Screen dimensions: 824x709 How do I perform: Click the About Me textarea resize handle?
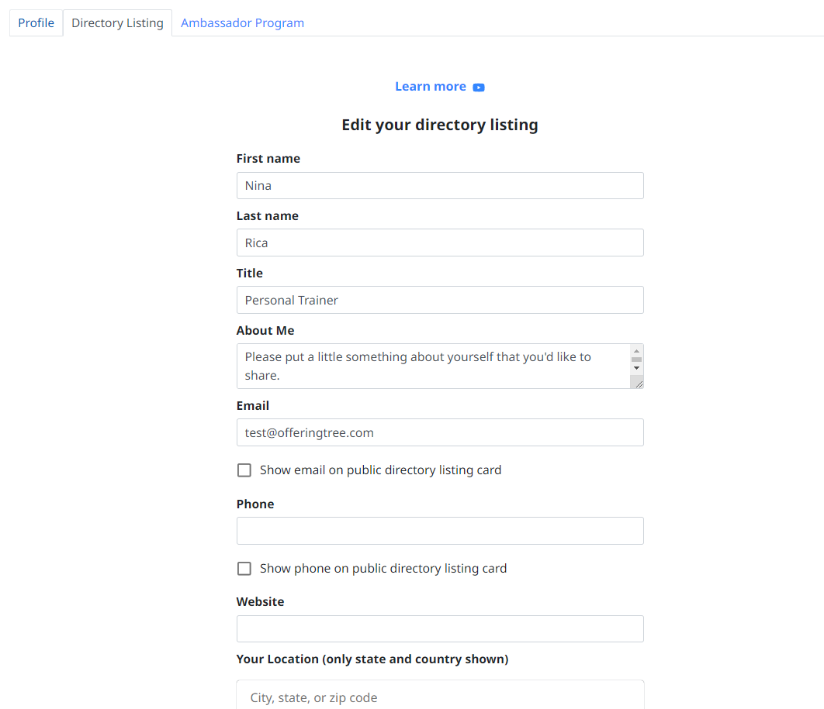tap(639, 384)
